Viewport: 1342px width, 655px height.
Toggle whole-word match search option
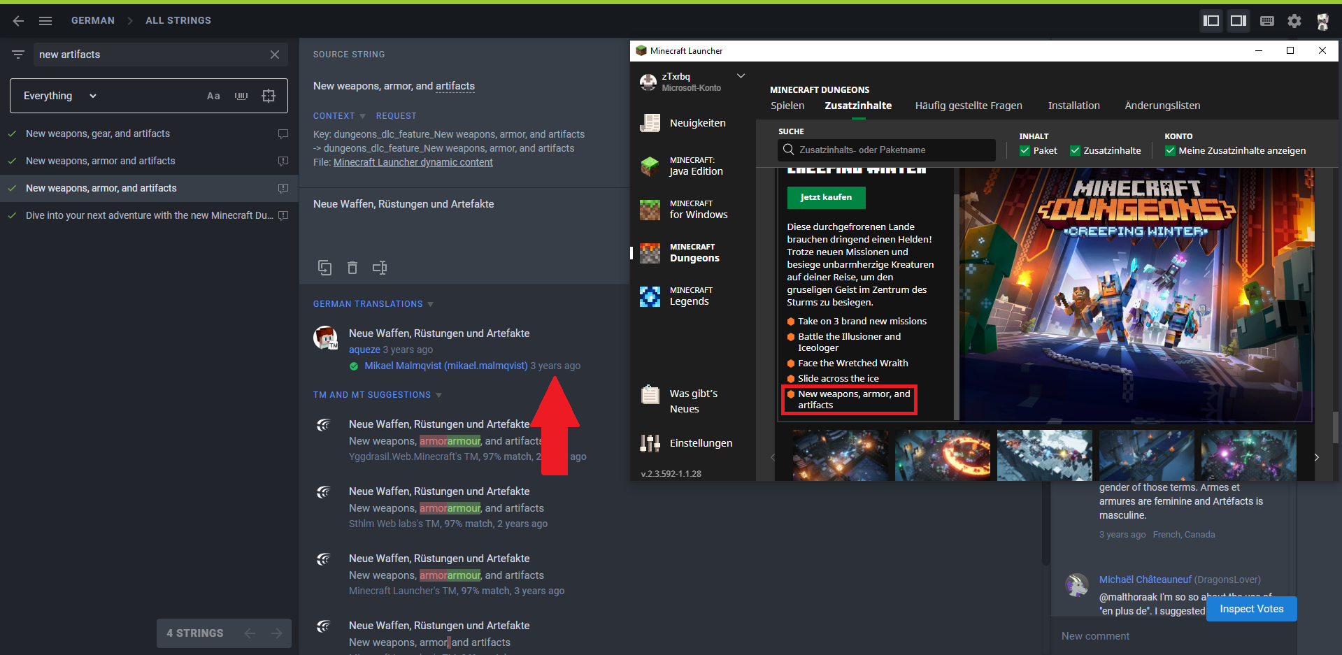241,96
